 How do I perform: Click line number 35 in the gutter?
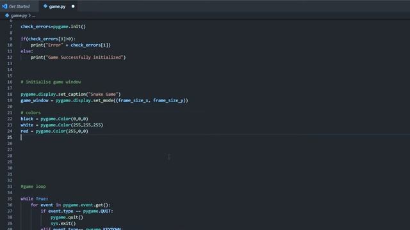click(10, 199)
